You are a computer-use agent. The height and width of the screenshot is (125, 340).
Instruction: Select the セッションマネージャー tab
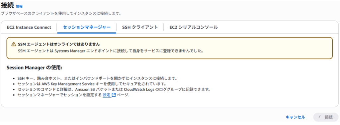coord(87,27)
